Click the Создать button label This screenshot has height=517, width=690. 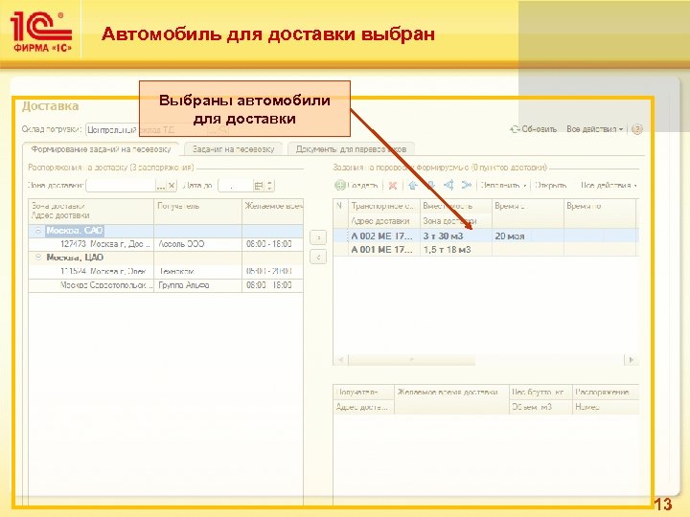(x=362, y=186)
